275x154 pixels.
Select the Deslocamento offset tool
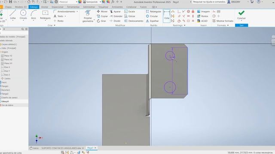click(x=134, y=21)
